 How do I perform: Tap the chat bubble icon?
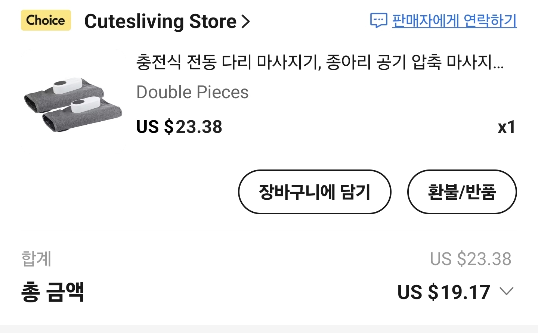[x=378, y=21]
